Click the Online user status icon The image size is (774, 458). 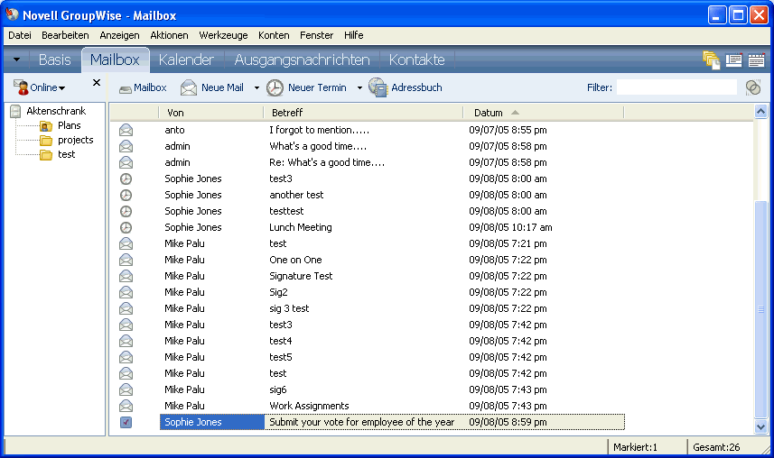pyautogui.click(x=21, y=87)
